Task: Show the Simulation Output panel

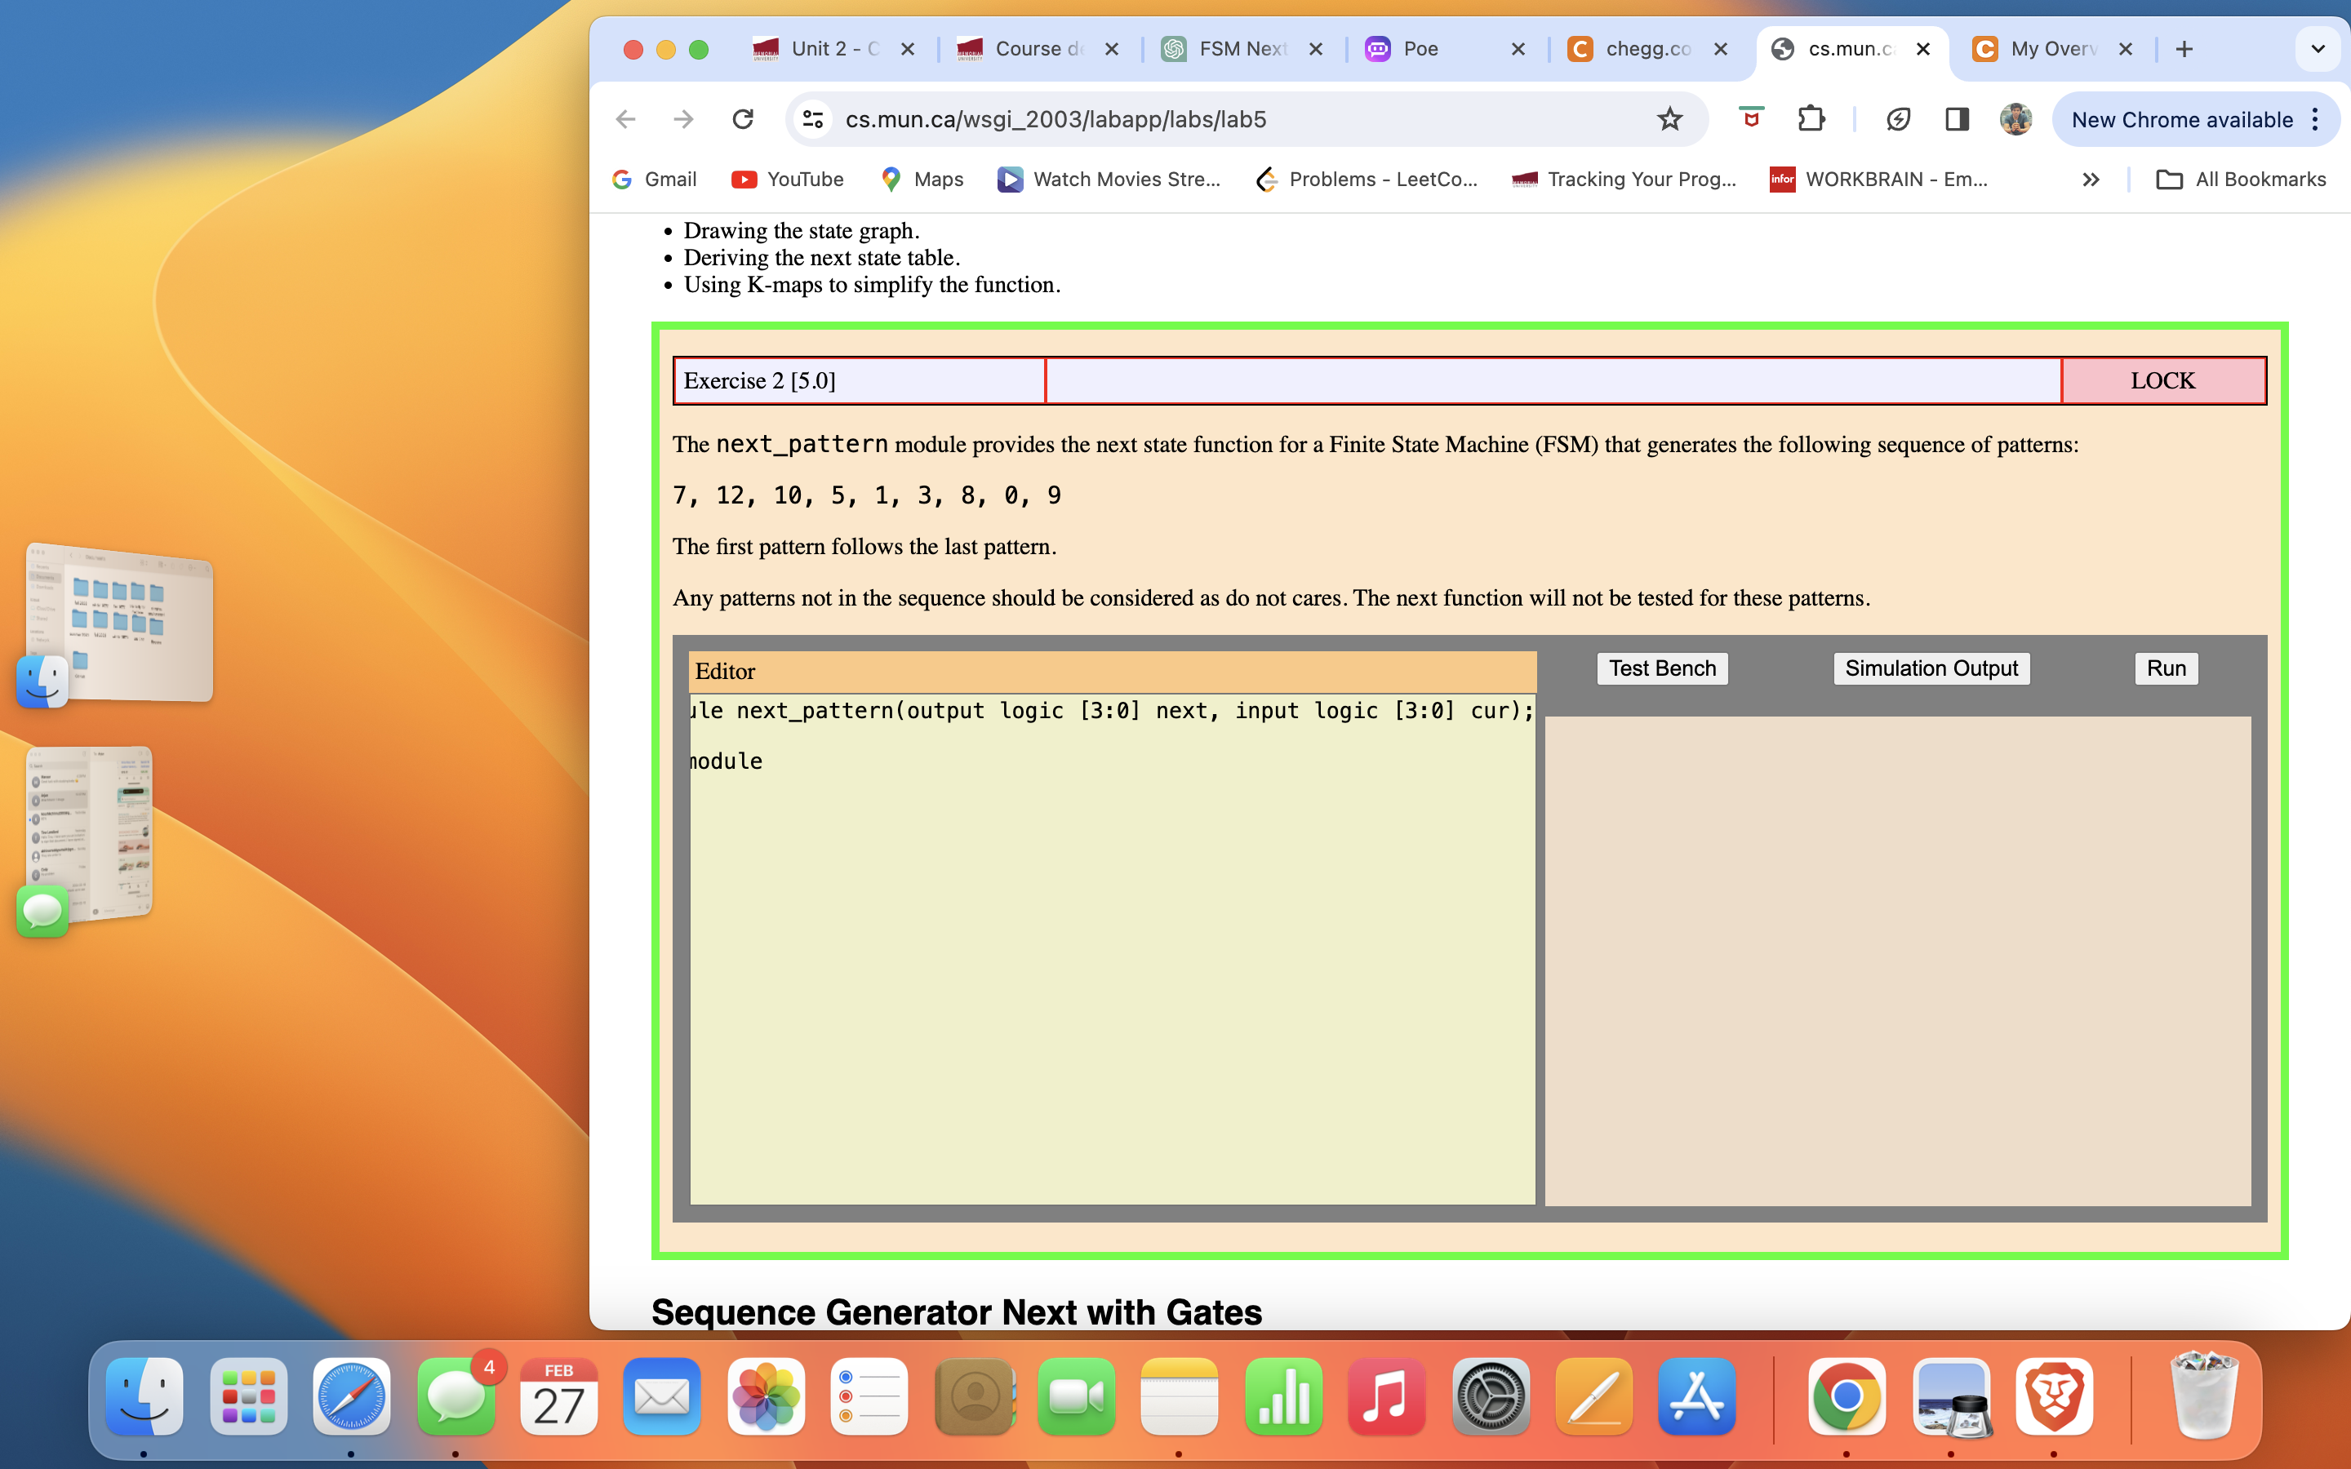Action: (x=1931, y=668)
